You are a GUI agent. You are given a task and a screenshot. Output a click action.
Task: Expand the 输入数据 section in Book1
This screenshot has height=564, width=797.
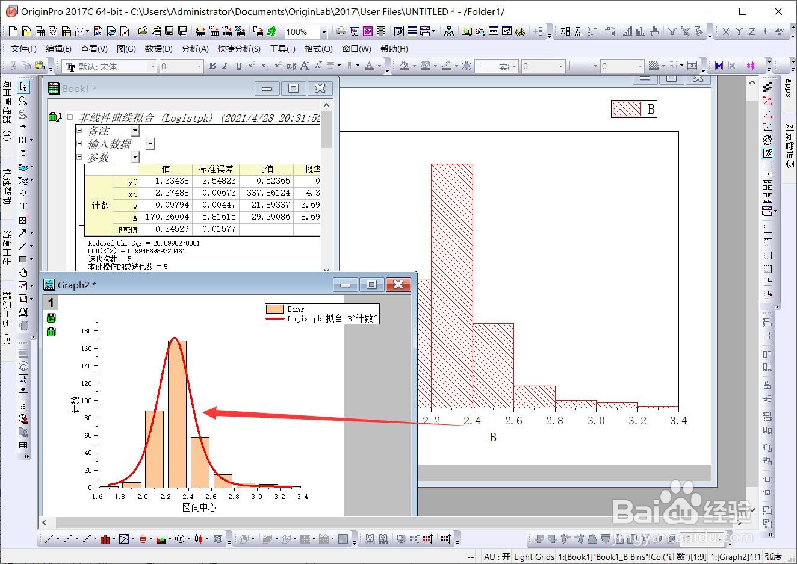(79, 144)
